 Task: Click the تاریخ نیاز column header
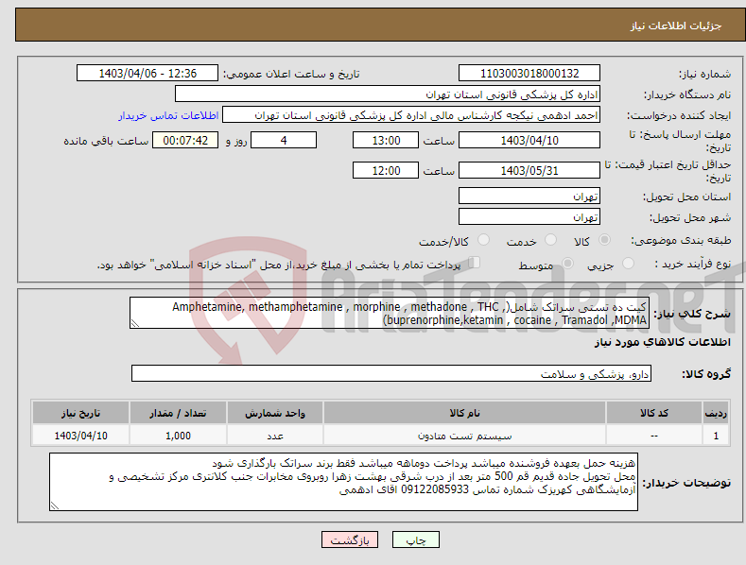point(80,413)
